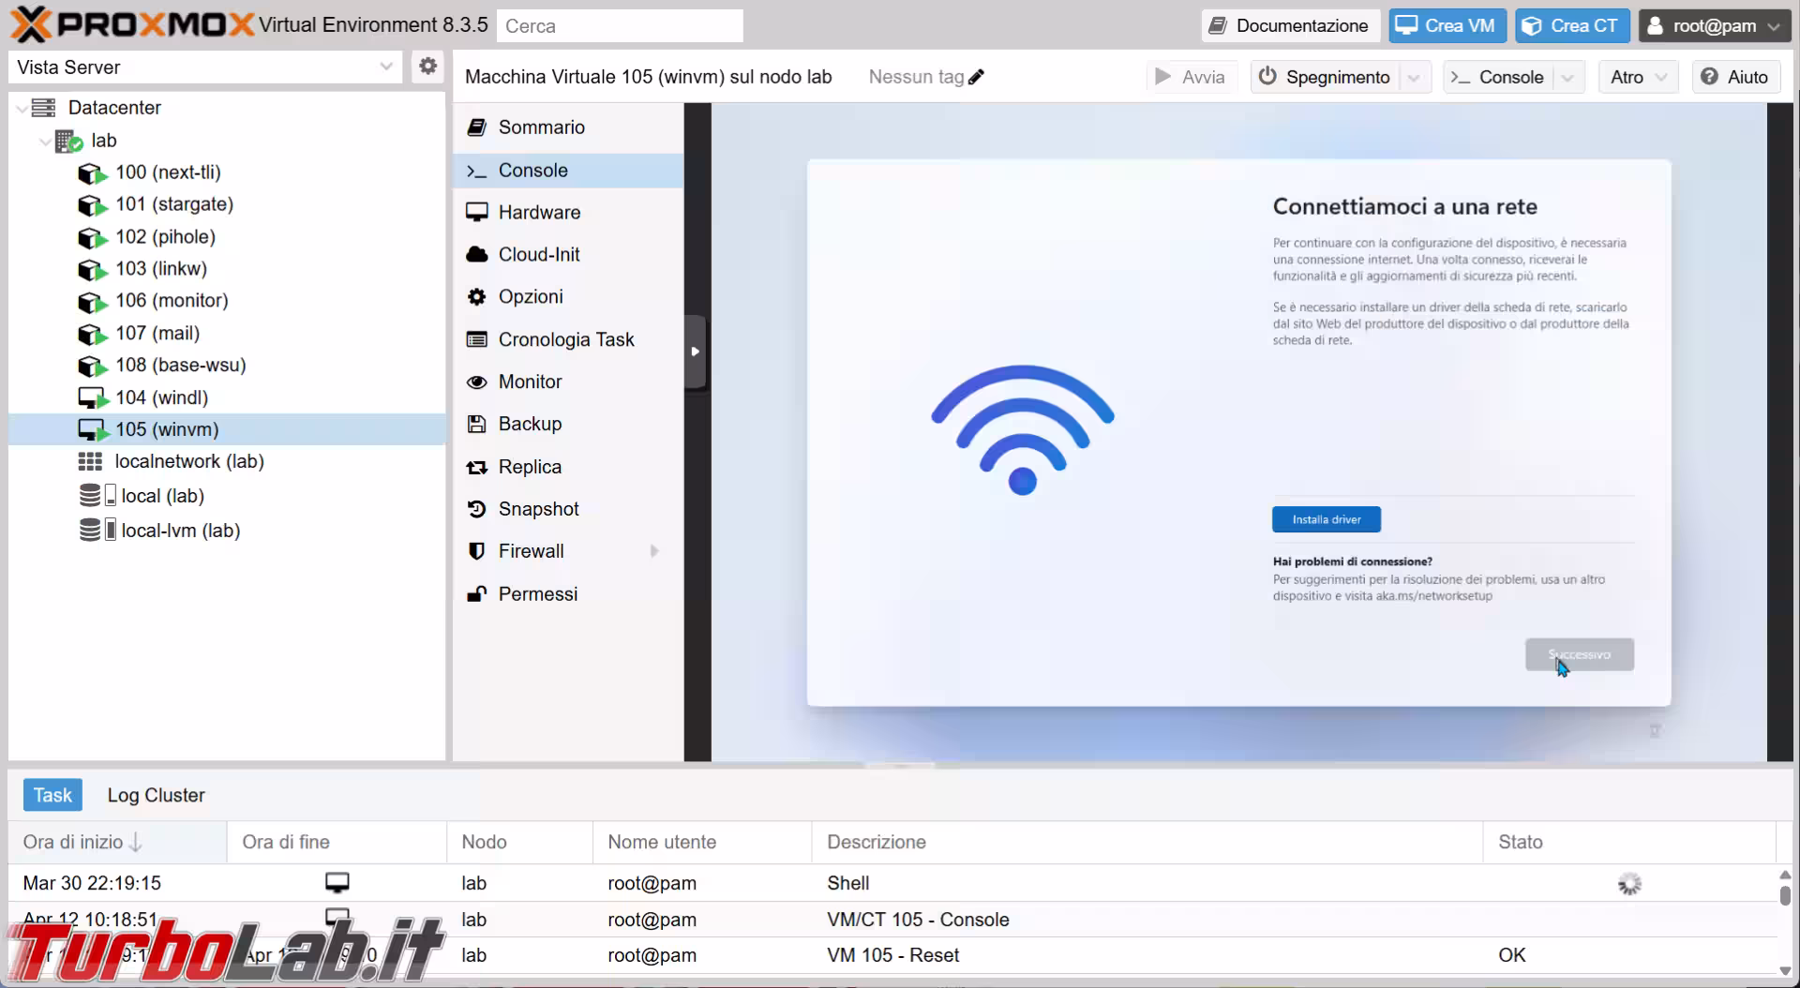
Task: Open the Cloud-Init settings
Action: pos(539,255)
